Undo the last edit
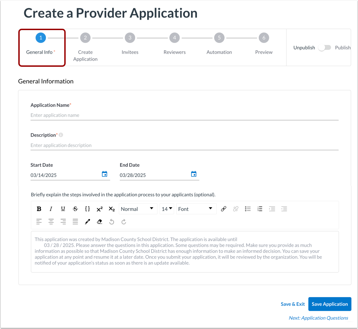358x329 pixels. (x=112, y=222)
